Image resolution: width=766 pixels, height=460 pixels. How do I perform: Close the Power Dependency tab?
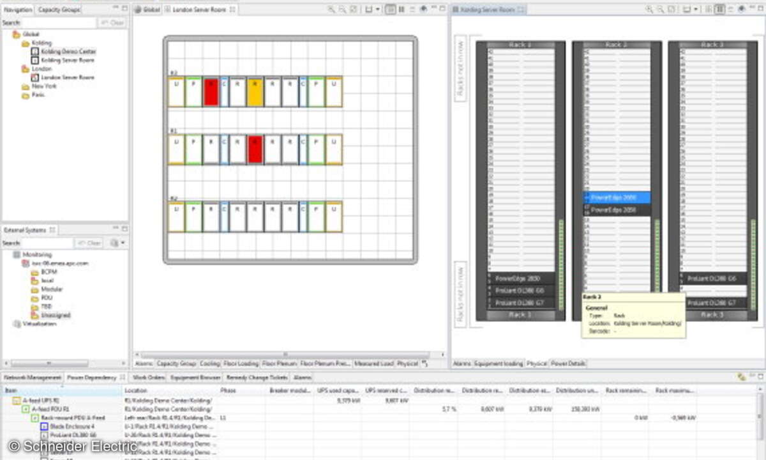pyautogui.click(x=123, y=378)
